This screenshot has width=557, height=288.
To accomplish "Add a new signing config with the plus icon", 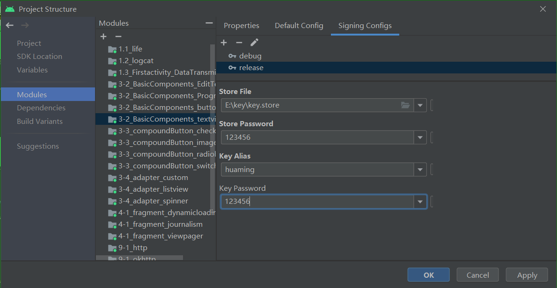I will click(x=224, y=42).
